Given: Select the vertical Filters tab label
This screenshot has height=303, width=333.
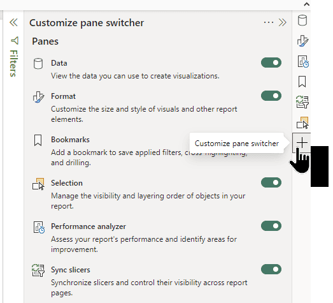Looking at the screenshot, I should [14, 63].
